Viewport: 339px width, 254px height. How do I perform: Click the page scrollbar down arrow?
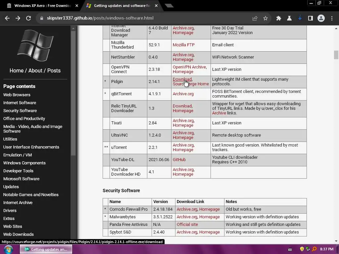click(x=336, y=241)
